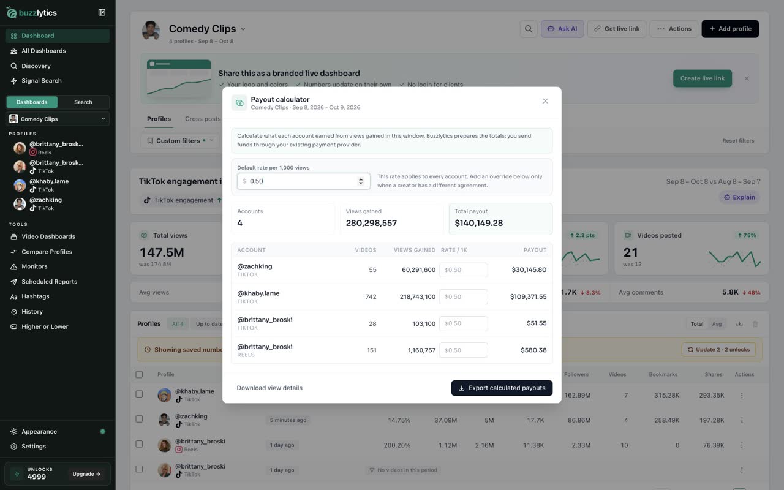The width and height of the screenshot is (784, 490).
Task: Open Scheduled Reports
Action: (x=58, y=282)
